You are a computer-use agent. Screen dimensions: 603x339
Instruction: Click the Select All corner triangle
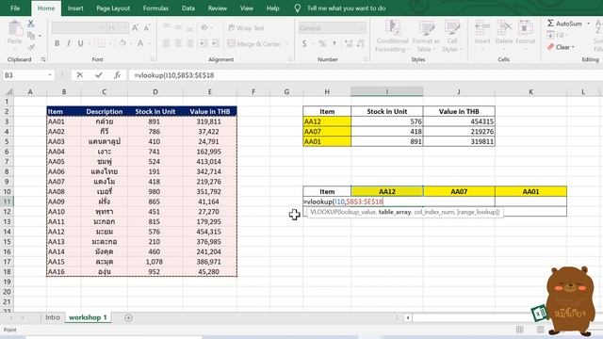tap(8, 91)
